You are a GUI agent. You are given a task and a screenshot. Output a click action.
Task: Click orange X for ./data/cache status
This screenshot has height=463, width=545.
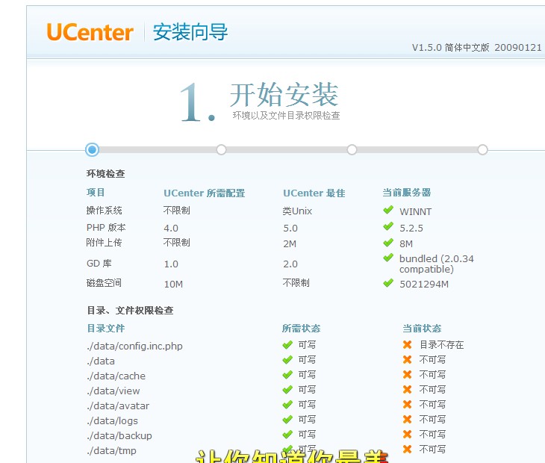(x=407, y=374)
